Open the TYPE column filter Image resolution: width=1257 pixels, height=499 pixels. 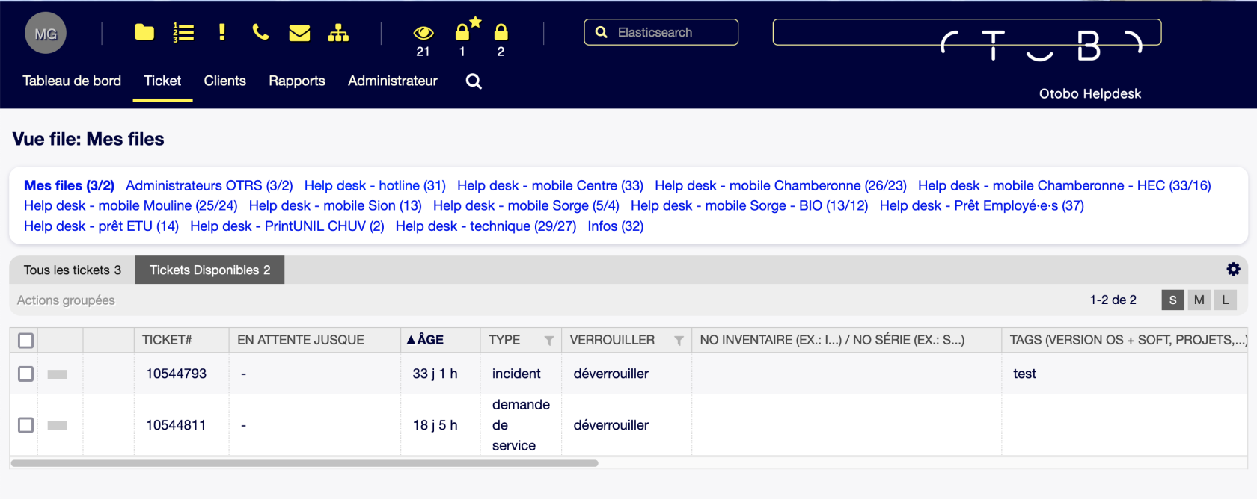click(x=548, y=341)
